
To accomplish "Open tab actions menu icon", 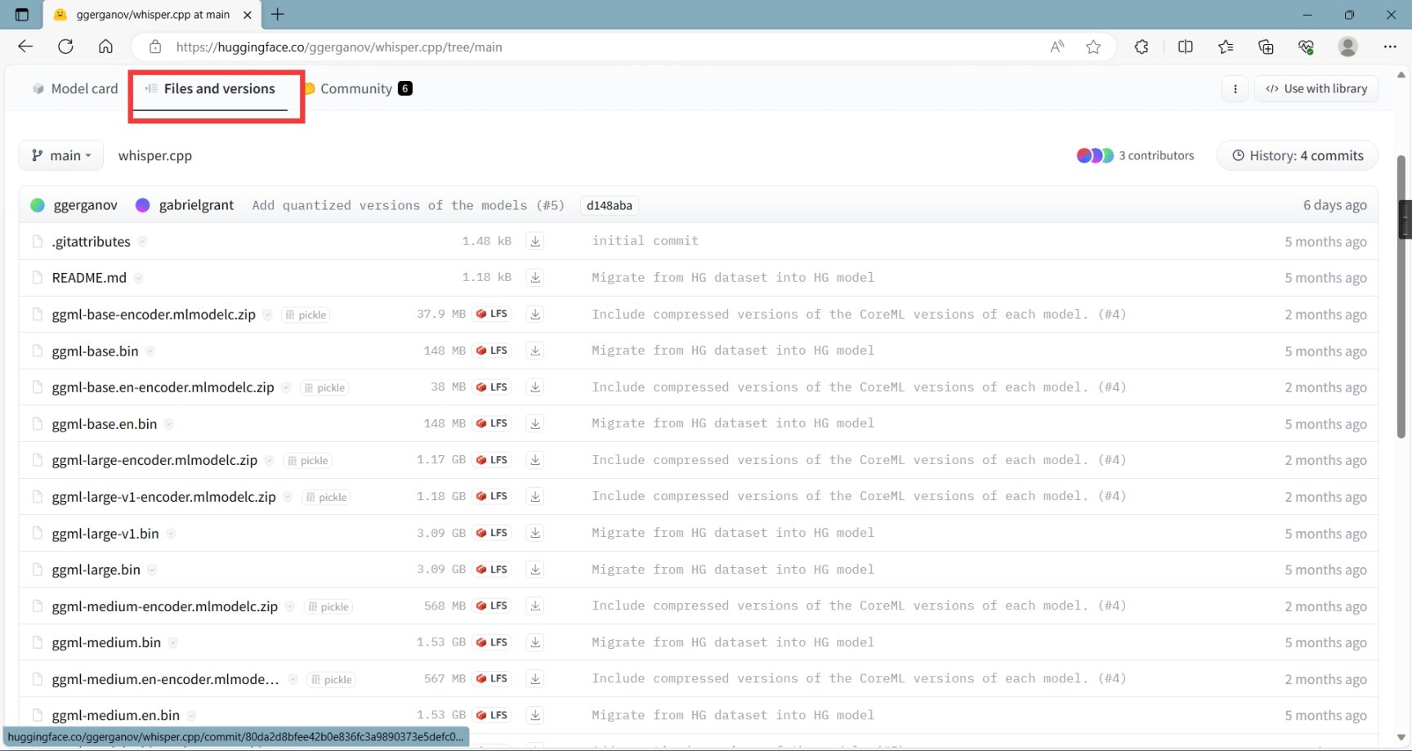I will pos(22,15).
